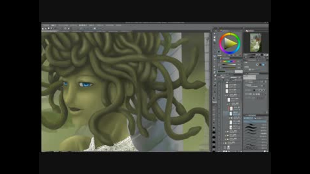
Task: Click the highlighted light-blue sub tool row
Action: pyautogui.click(x=255, y=122)
